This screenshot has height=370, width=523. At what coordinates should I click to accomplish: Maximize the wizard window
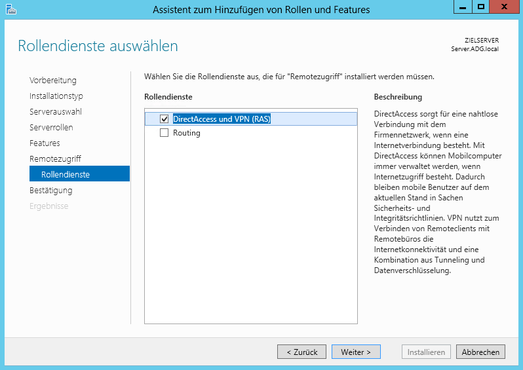point(480,7)
